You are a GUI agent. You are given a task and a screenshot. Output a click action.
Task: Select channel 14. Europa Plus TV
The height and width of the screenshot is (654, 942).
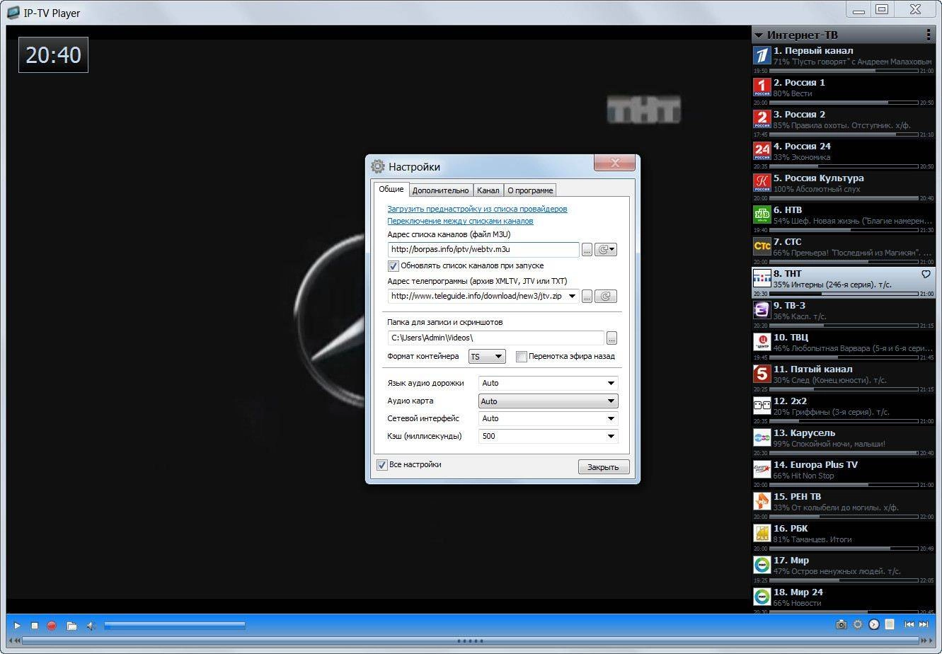844,474
